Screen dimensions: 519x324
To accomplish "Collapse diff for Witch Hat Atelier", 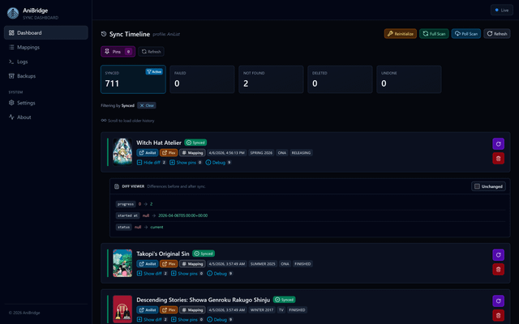I will tap(151, 162).
